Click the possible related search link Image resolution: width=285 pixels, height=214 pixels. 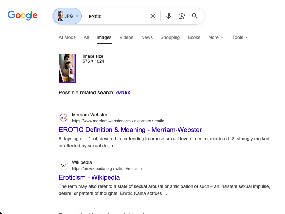point(123,92)
